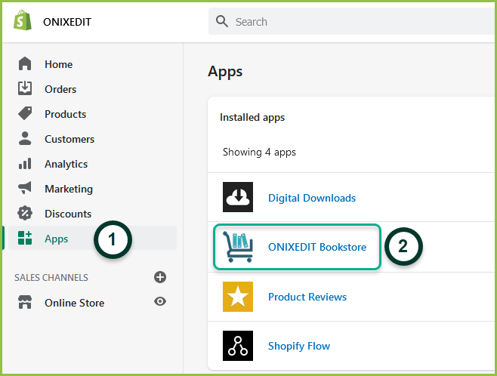The width and height of the screenshot is (497, 376).
Task: Add a sales channel with plus button
Action: (160, 277)
